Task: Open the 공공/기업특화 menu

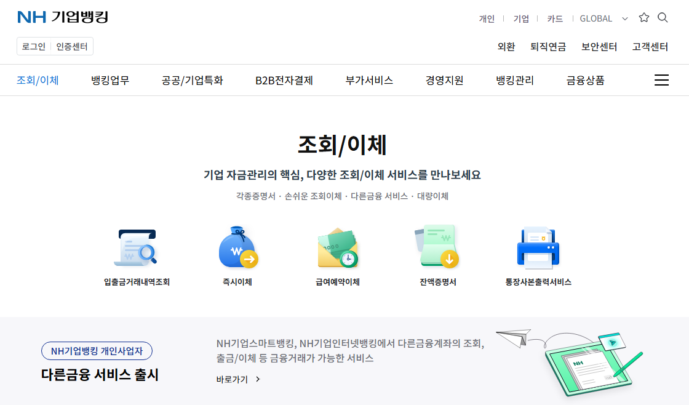Action: (x=193, y=80)
